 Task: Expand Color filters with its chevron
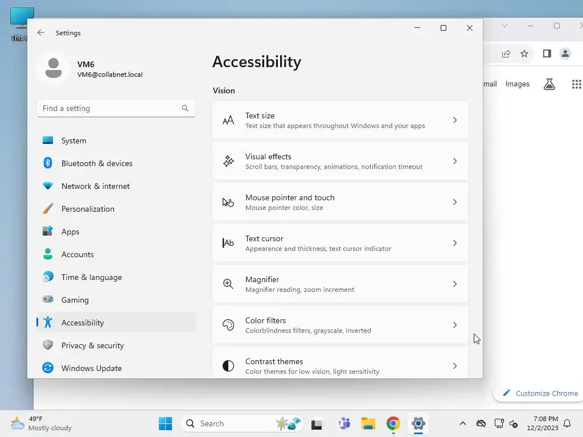click(x=455, y=325)
